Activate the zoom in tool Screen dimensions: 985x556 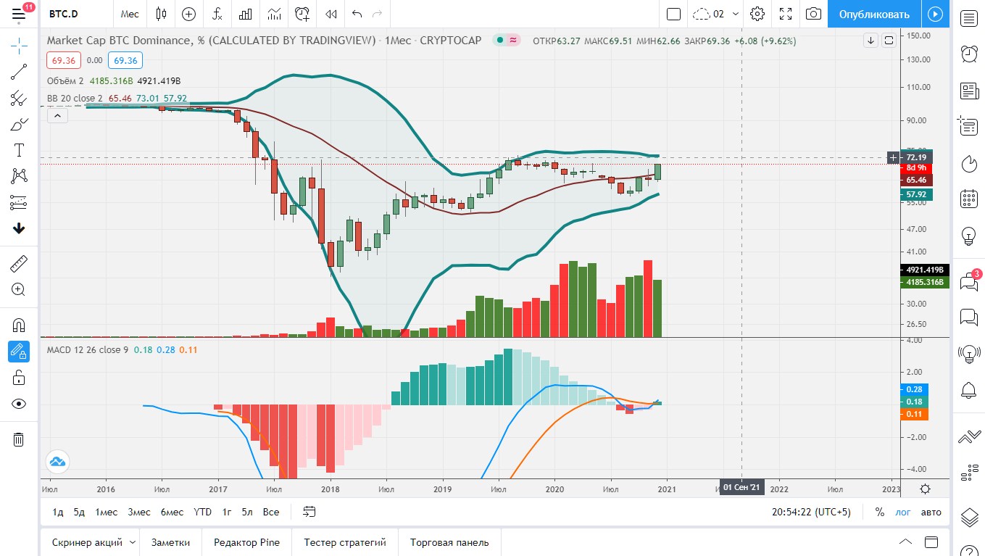coord(19,289)
